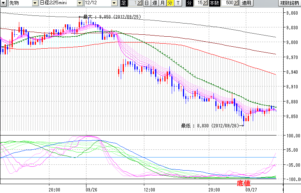Viewport: 301px width, 193px height.
Task: Click the 本数 bar count field showing 500
Action: tap(228, 3)
